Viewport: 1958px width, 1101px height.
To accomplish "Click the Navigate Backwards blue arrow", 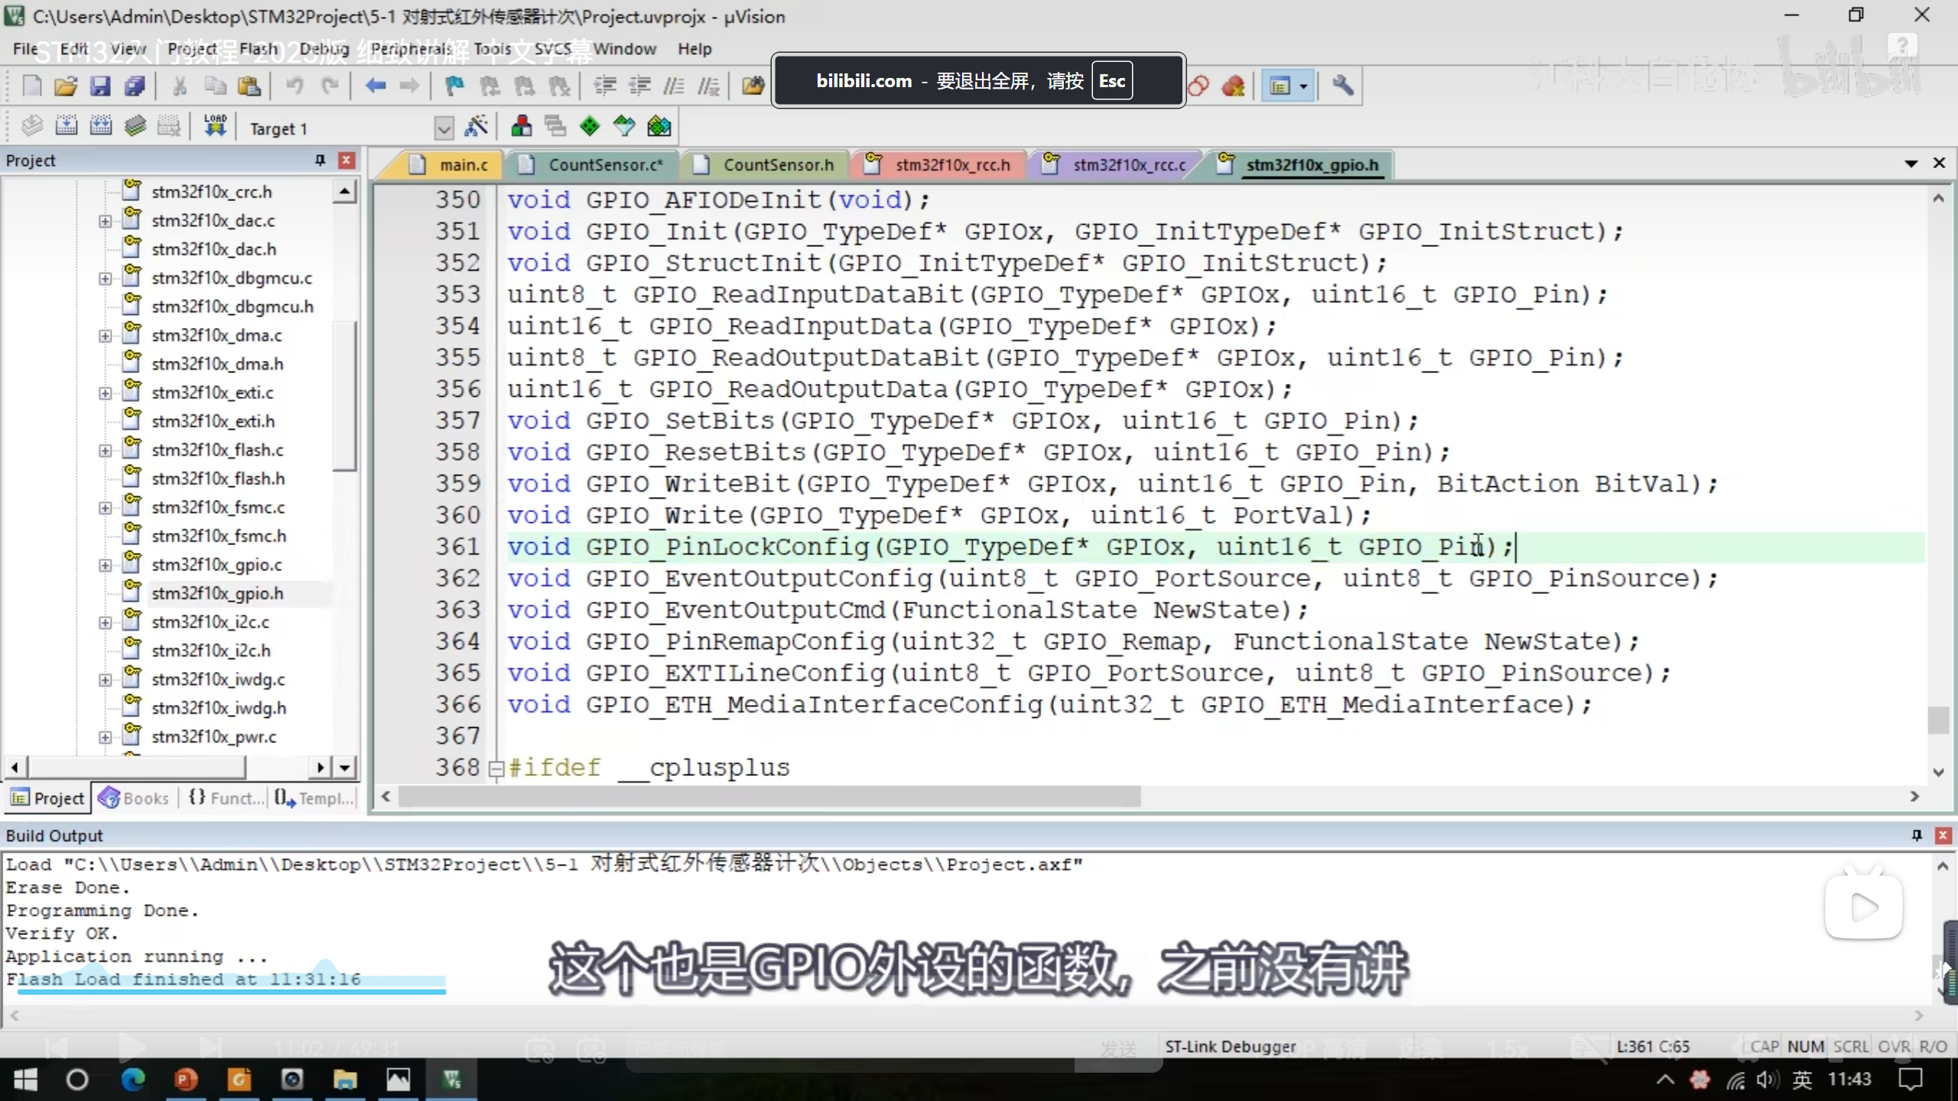I will 375,86.
